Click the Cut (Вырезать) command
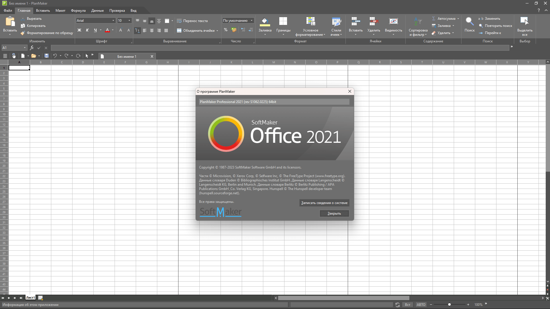This screenshot has height=309, width=550. pyautogui.click(x=31, y=19)
